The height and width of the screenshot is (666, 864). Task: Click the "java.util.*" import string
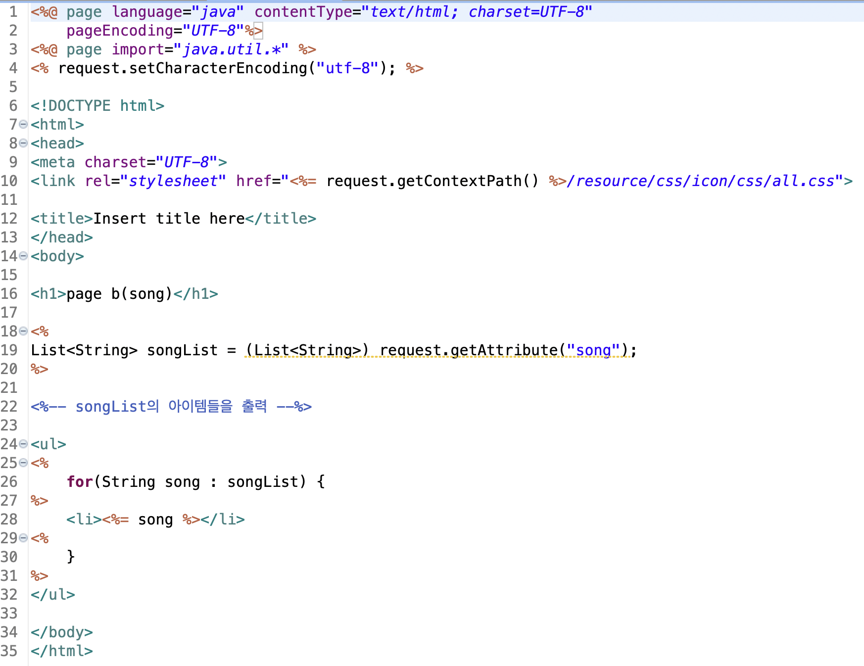tap(231, 49)
